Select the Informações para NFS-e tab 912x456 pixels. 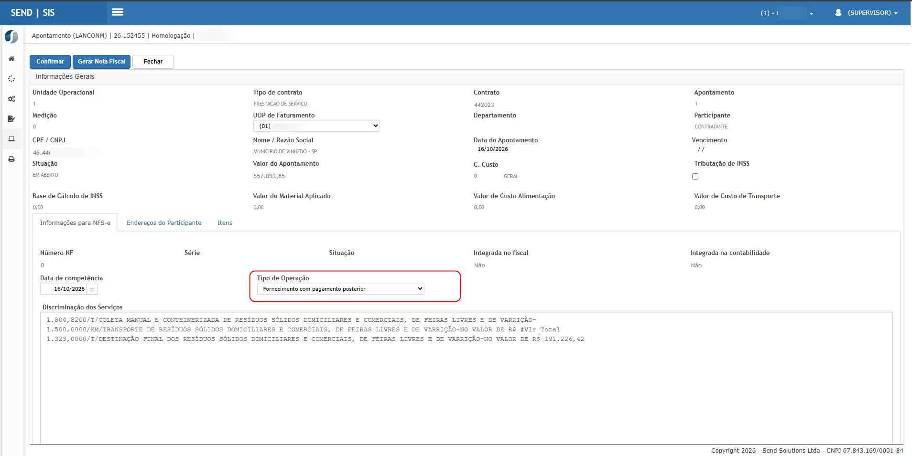pos(75,223)
